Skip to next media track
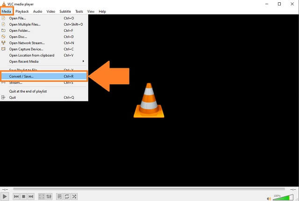 tap(31, 196)
